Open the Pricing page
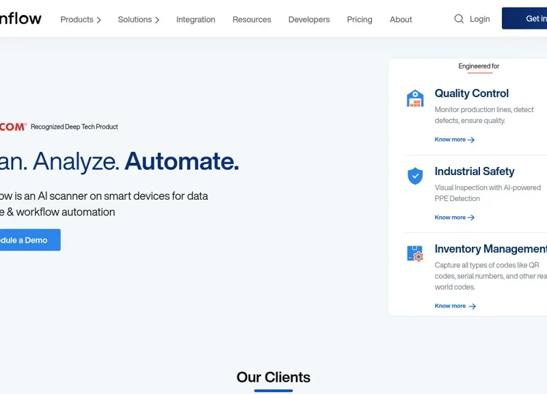 coord(360,20)
